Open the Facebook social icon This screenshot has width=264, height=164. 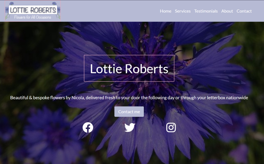88,127
